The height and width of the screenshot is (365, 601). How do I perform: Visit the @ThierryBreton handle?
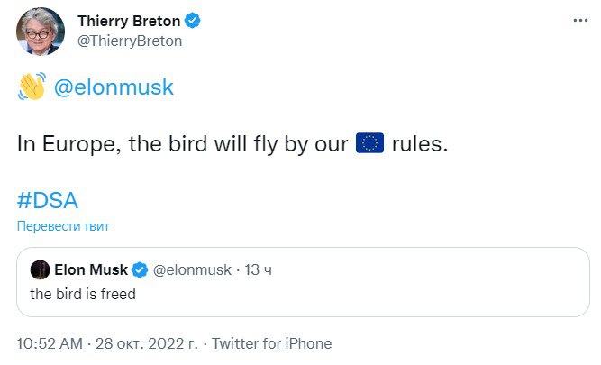[131, 41]
